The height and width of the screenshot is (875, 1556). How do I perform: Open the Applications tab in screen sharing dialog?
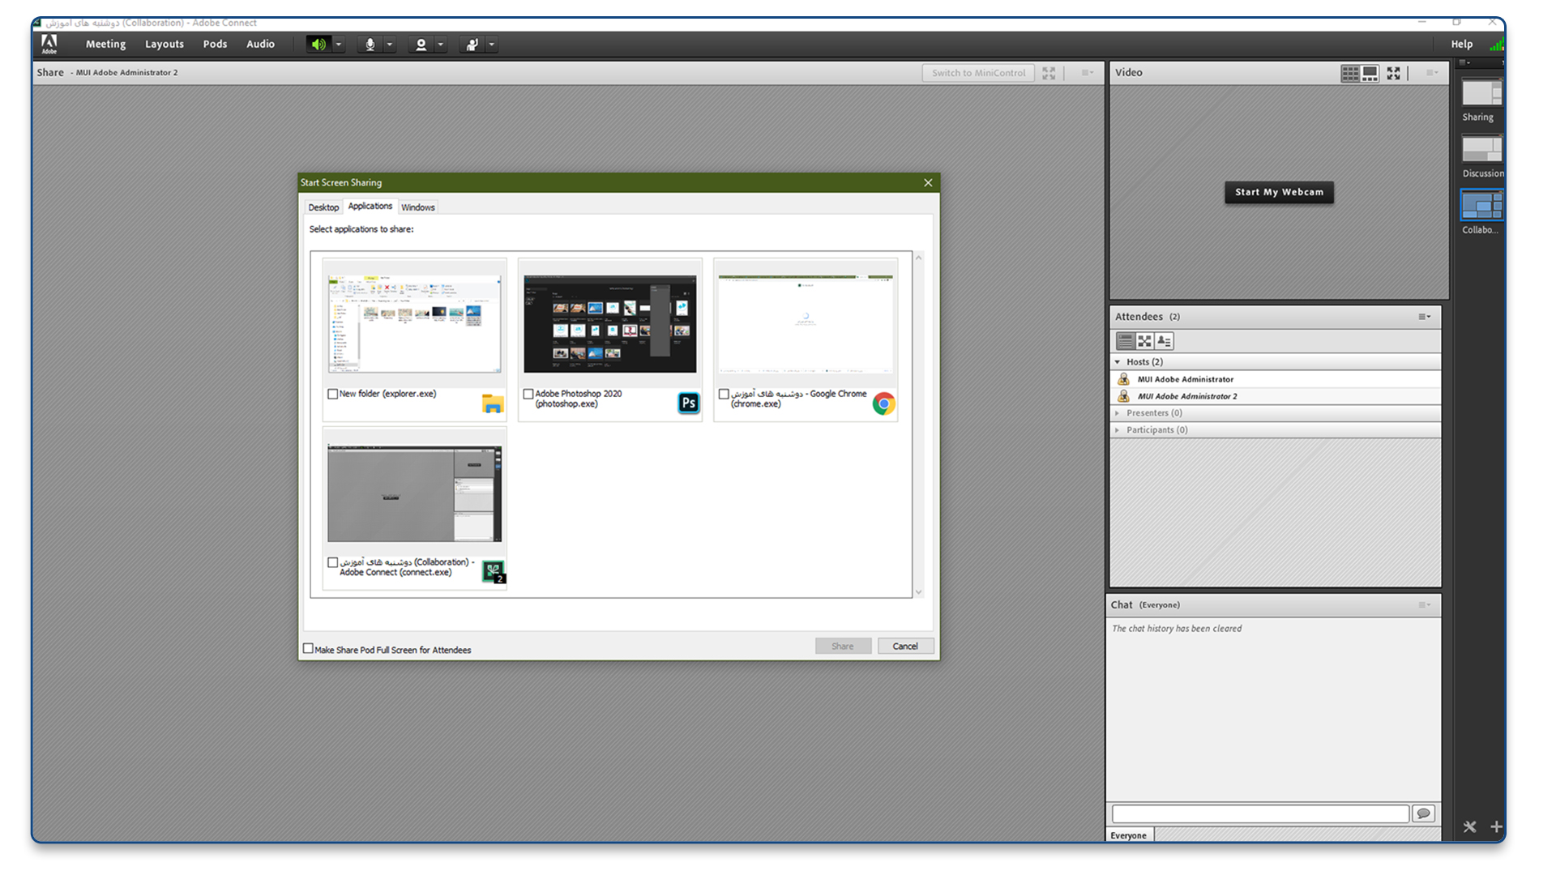pyautogui.click(x=370, y=207)
